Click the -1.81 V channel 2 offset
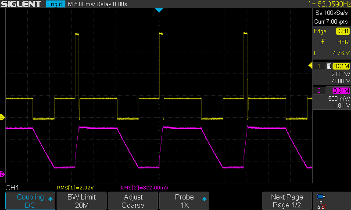Image resolution: width=351 pixels, height=210 pixels. point(340,105)
